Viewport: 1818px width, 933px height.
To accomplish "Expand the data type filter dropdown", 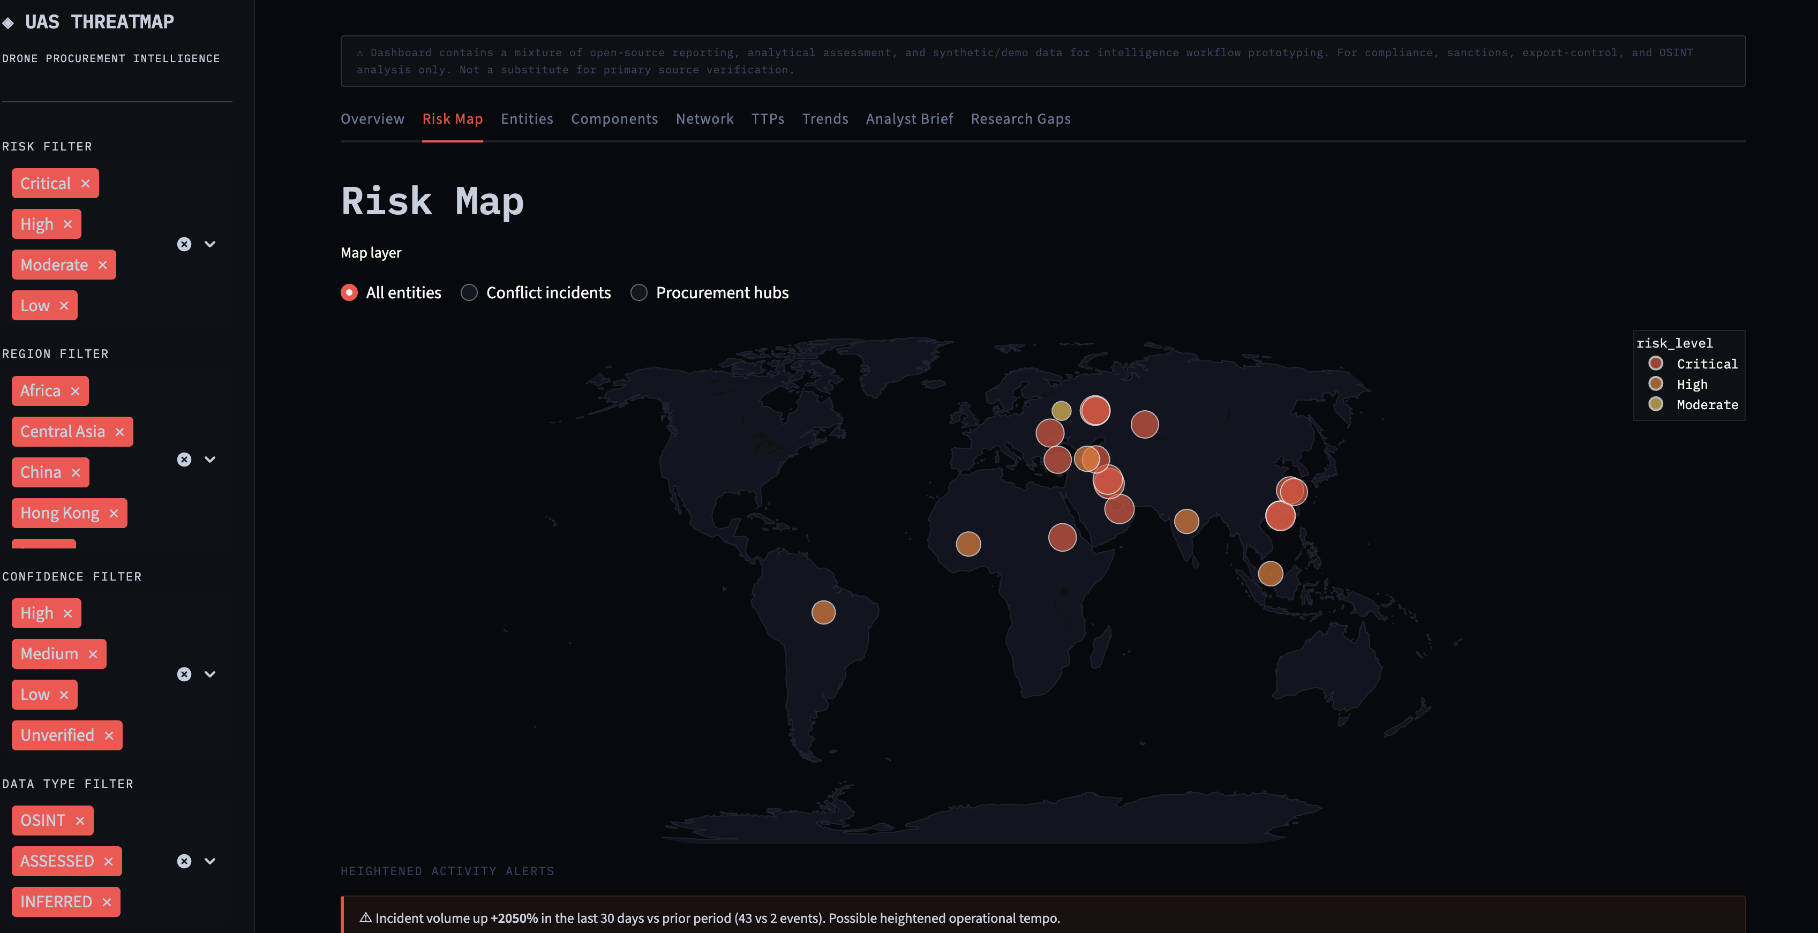I will (x=209, y=861).
